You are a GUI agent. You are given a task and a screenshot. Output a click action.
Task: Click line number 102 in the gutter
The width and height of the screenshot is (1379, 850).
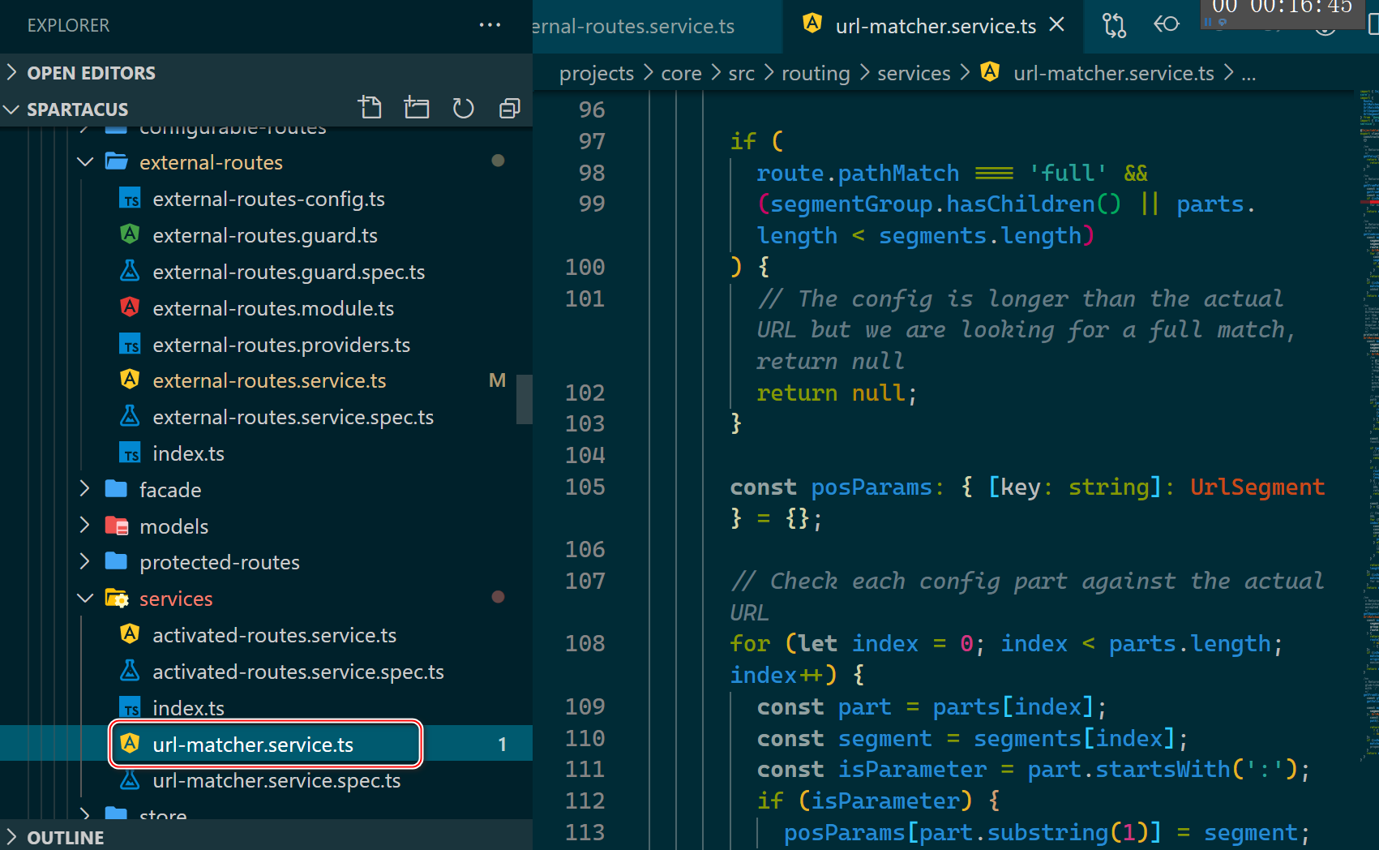point(585,393)
